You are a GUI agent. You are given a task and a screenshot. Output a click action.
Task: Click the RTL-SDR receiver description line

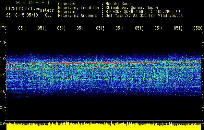143,12
